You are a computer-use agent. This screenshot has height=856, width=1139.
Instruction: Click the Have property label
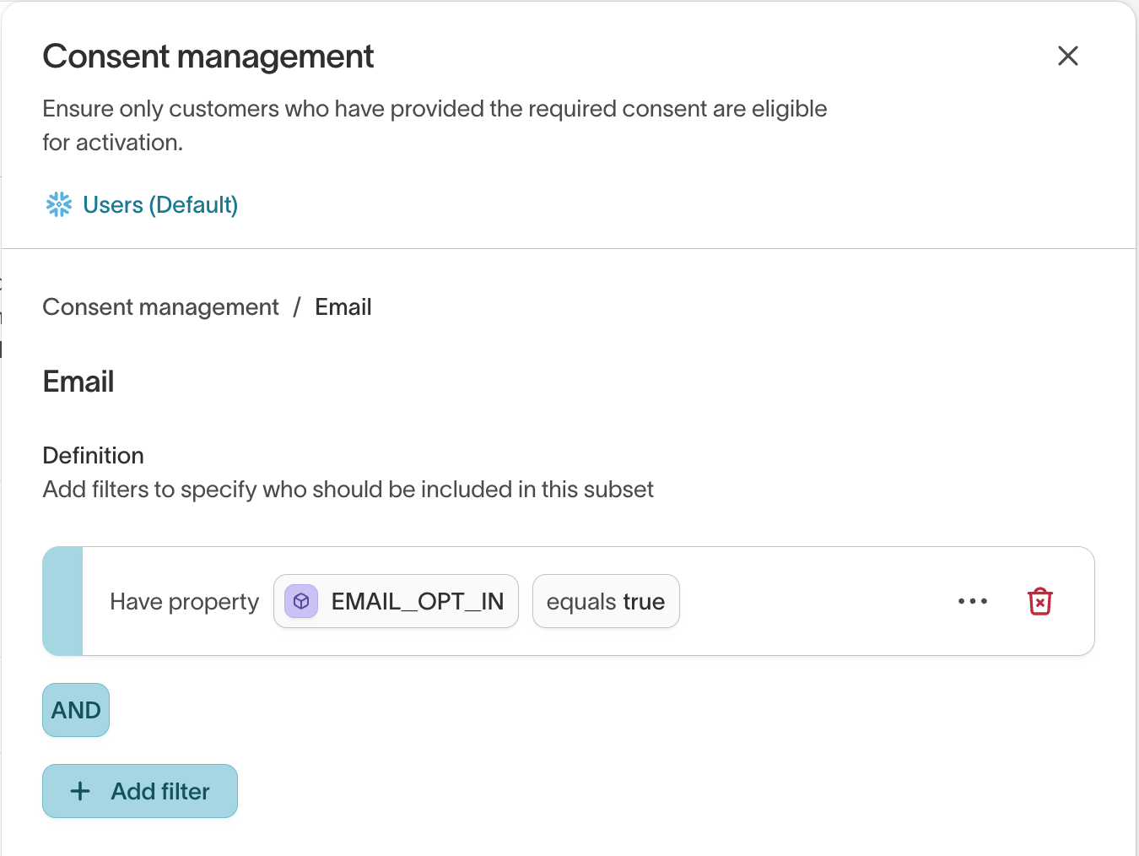(184, 601)
